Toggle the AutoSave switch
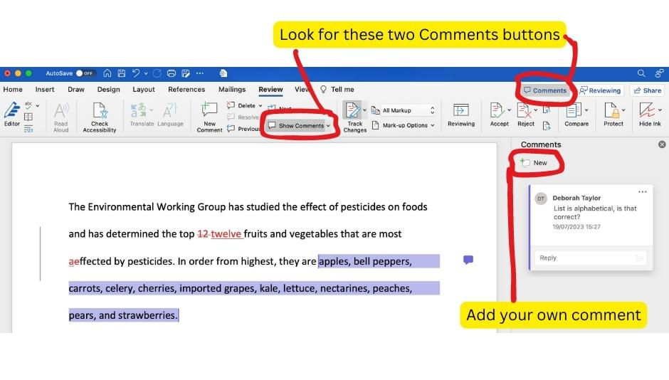The image size is (669, 380). [x=85, y=73]
